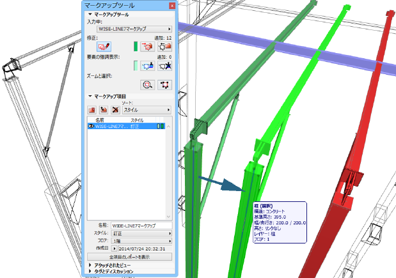This screenshot has width=396, height=278.
Task: Click the green correction color swatch
Action: 136,47
